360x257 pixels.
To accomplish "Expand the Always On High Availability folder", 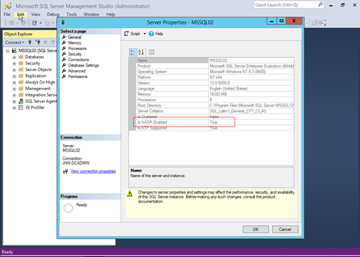I will 14,82.
